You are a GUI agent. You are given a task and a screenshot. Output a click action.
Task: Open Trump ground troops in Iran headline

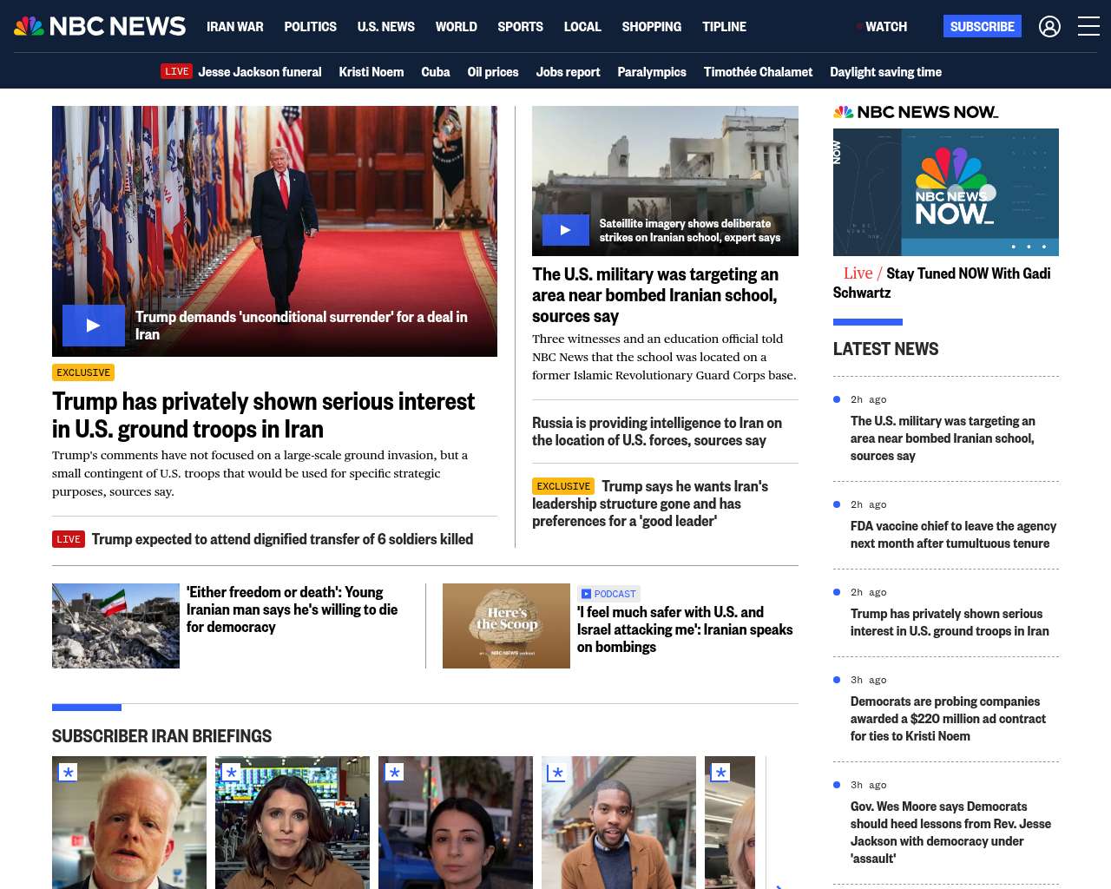[263, 415]
